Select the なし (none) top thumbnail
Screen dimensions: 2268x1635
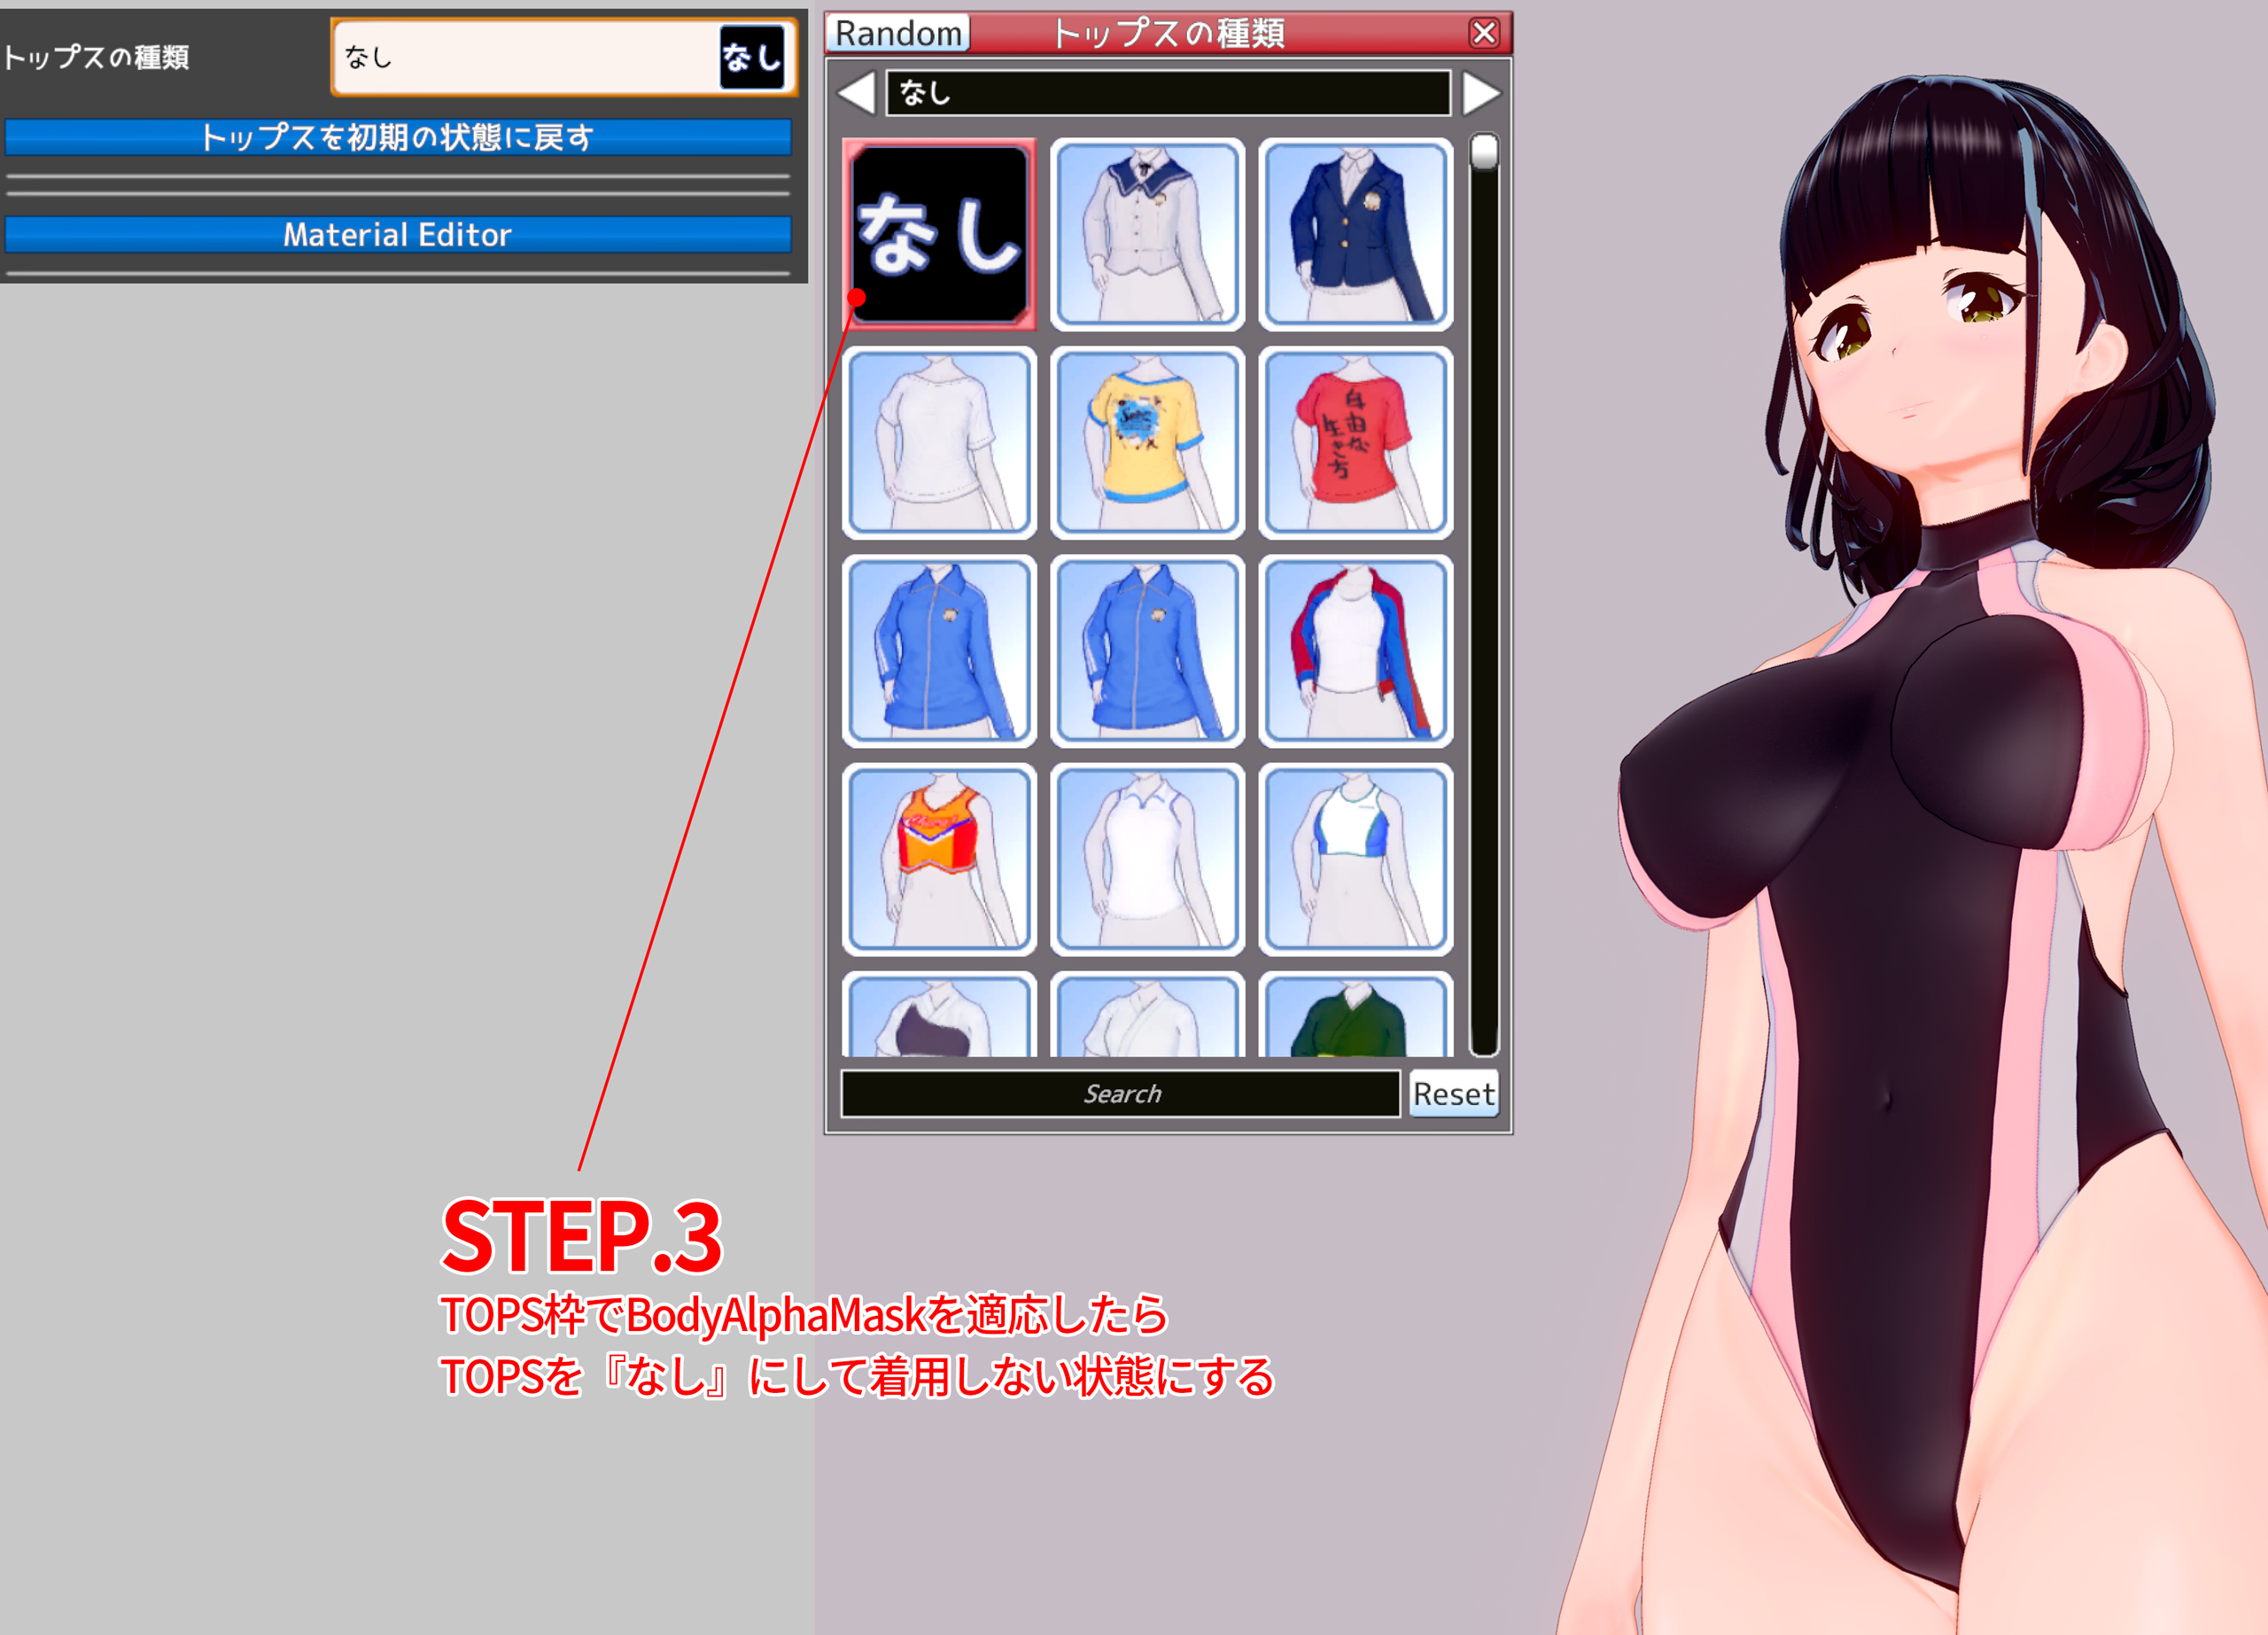pyautogui.click(x=939, y=235)
